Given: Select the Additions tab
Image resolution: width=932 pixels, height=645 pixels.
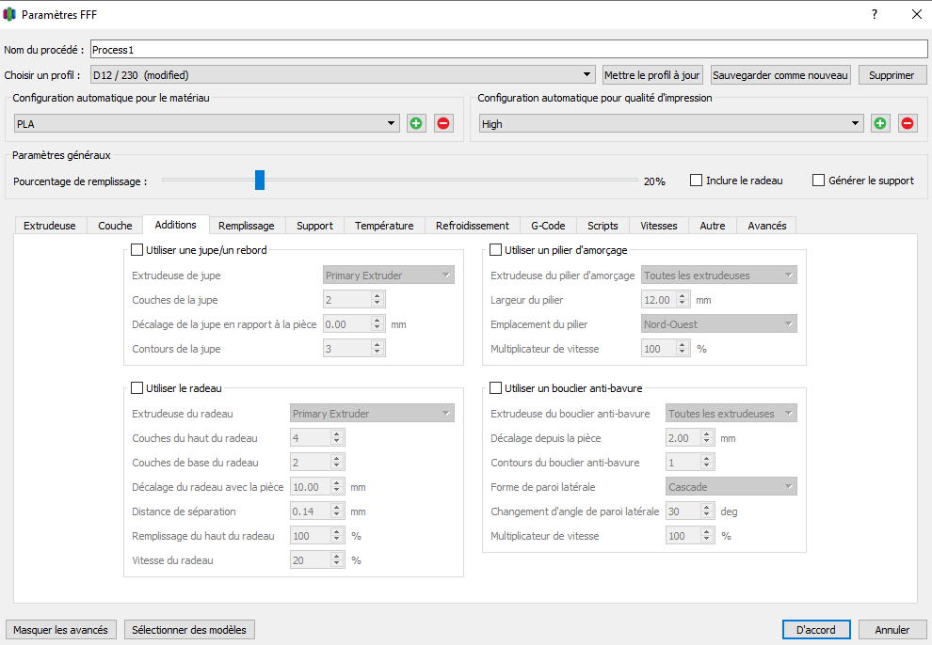Looking at the screenshot, I should (x=175, y=225).
